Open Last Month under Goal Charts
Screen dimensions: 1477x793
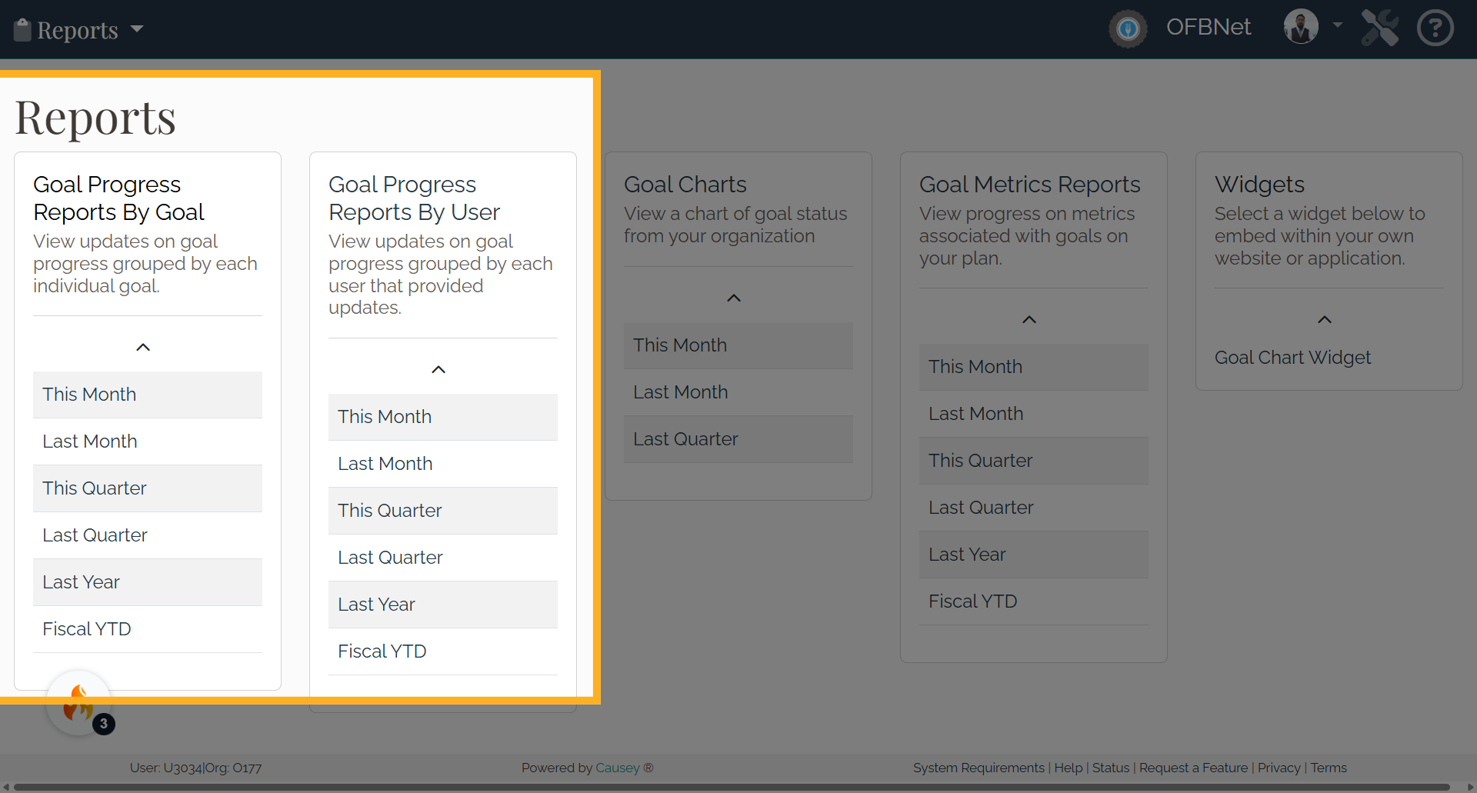pyautogui.click(x=738, y=392)
